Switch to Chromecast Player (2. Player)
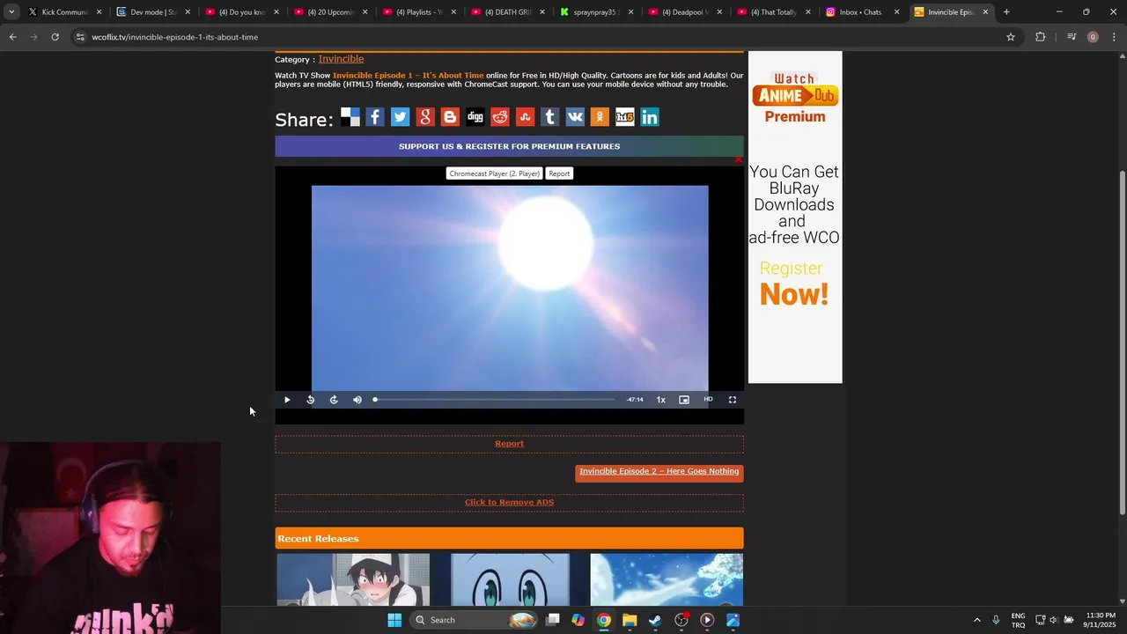Image resolution: width=1127 pixels, height=634 pixels. pos(494,173)
